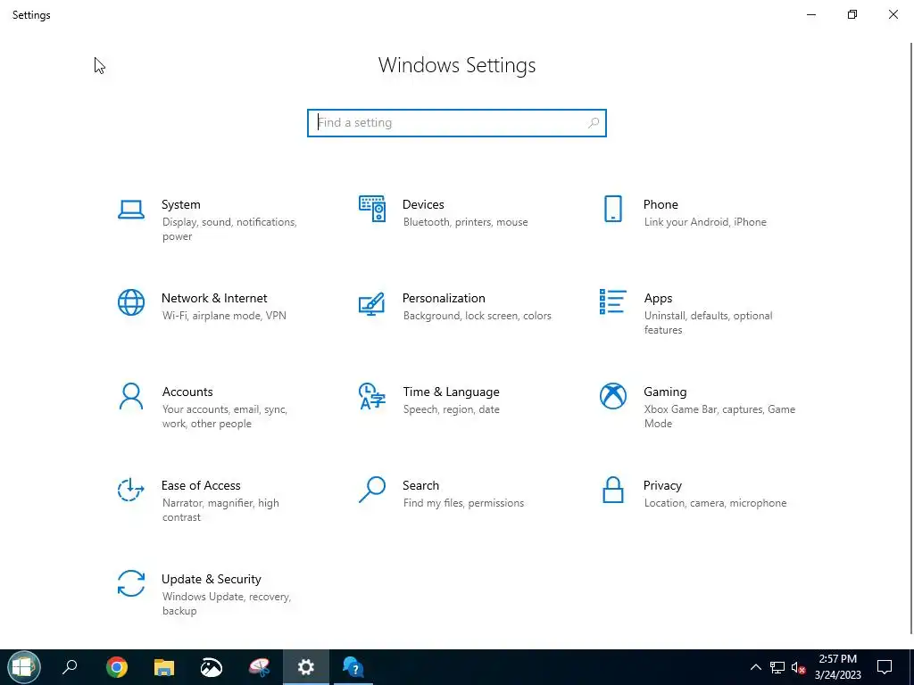Open the Gaming Xbox icon
The image size is (914, 685).
[612, 396]
